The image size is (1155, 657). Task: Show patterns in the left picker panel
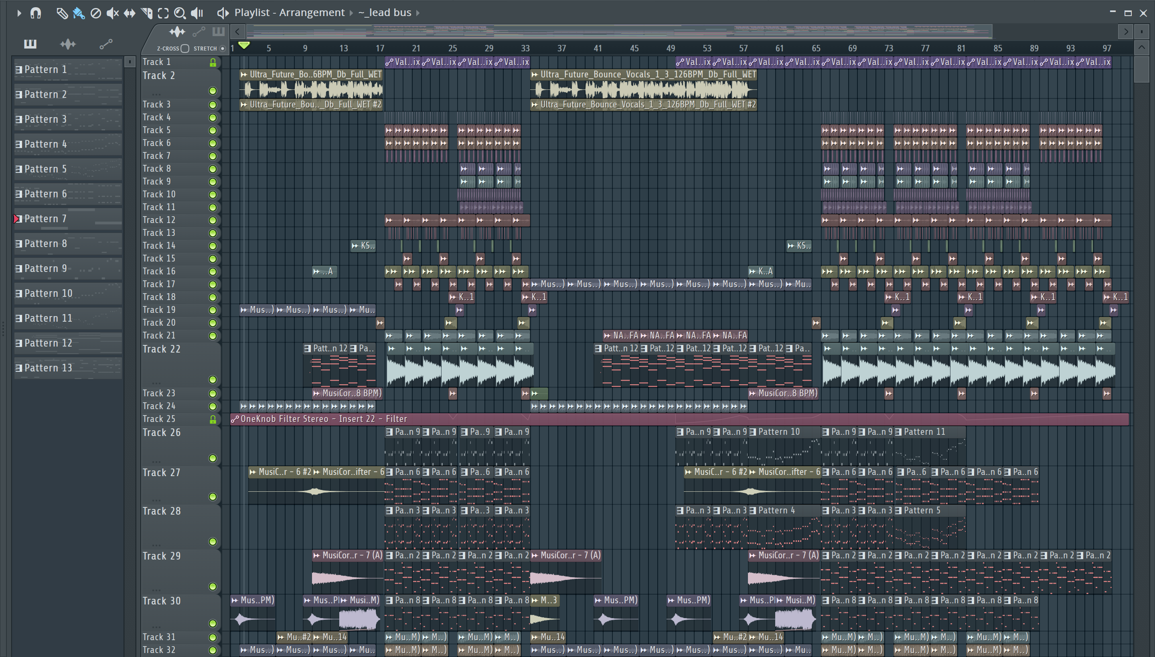click(30, 44)
